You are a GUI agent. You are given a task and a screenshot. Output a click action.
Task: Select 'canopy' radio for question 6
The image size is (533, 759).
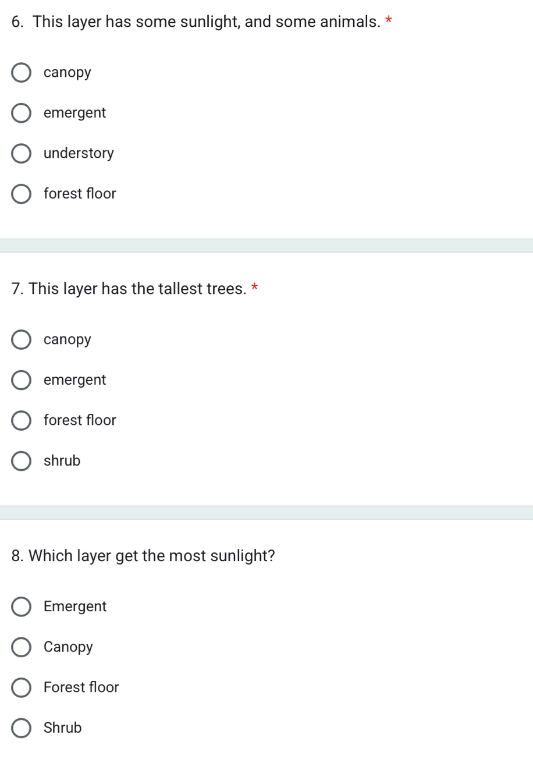click(x=22, y=73)
